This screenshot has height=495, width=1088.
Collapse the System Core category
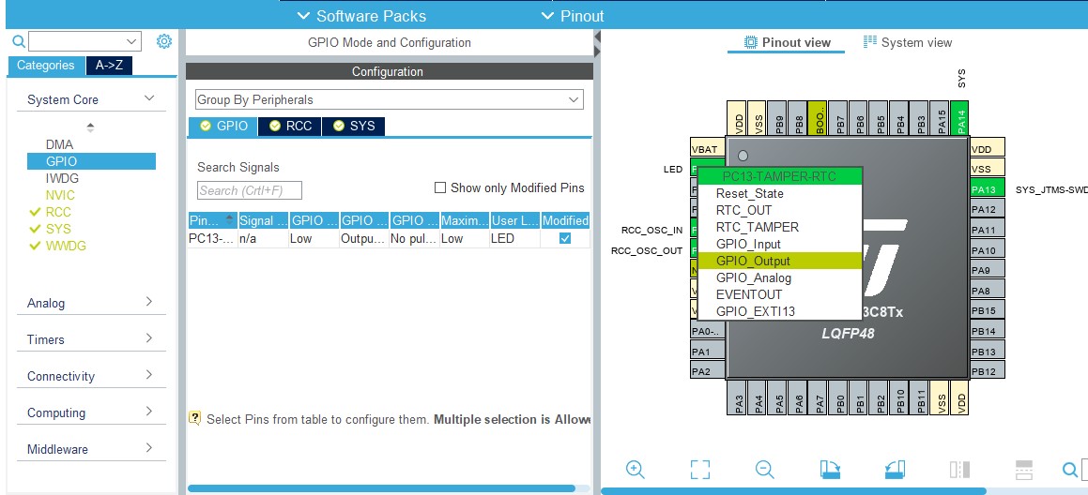tap(148, 98)
